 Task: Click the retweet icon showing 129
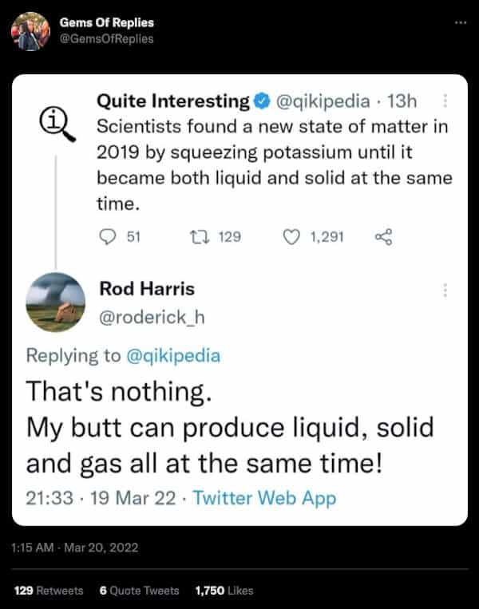[x=196, y=236]
